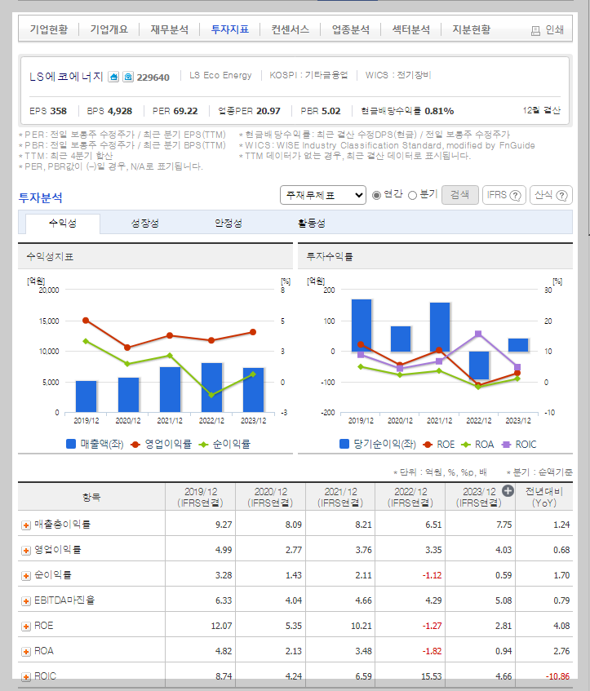
Task: Open the 재무분석 menu tab
Action: pos(169,29)
